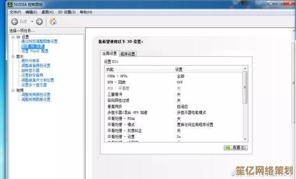Click the 全部 CUDA value
The height and width of the screenshot is (179, 296).
180,76
